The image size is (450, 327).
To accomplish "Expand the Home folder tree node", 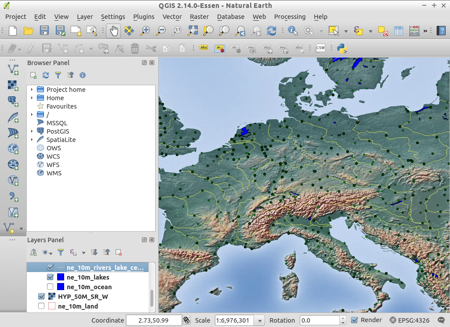I will 32,98.
